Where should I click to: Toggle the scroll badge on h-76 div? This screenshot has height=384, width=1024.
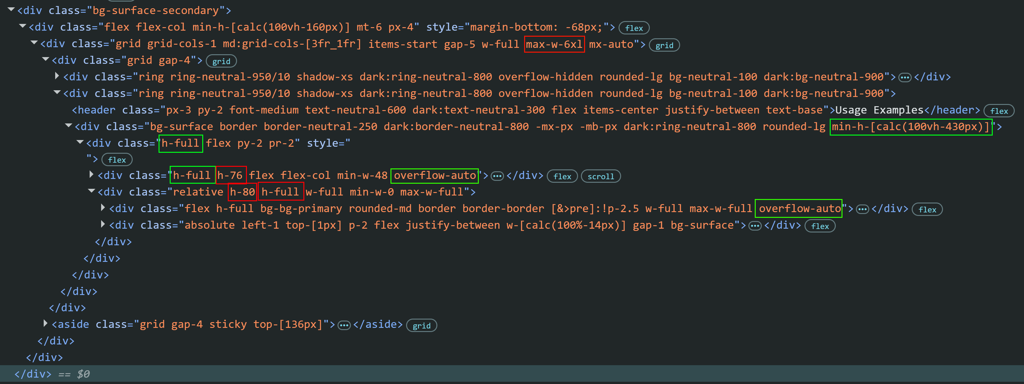click(x=600, y=176)
